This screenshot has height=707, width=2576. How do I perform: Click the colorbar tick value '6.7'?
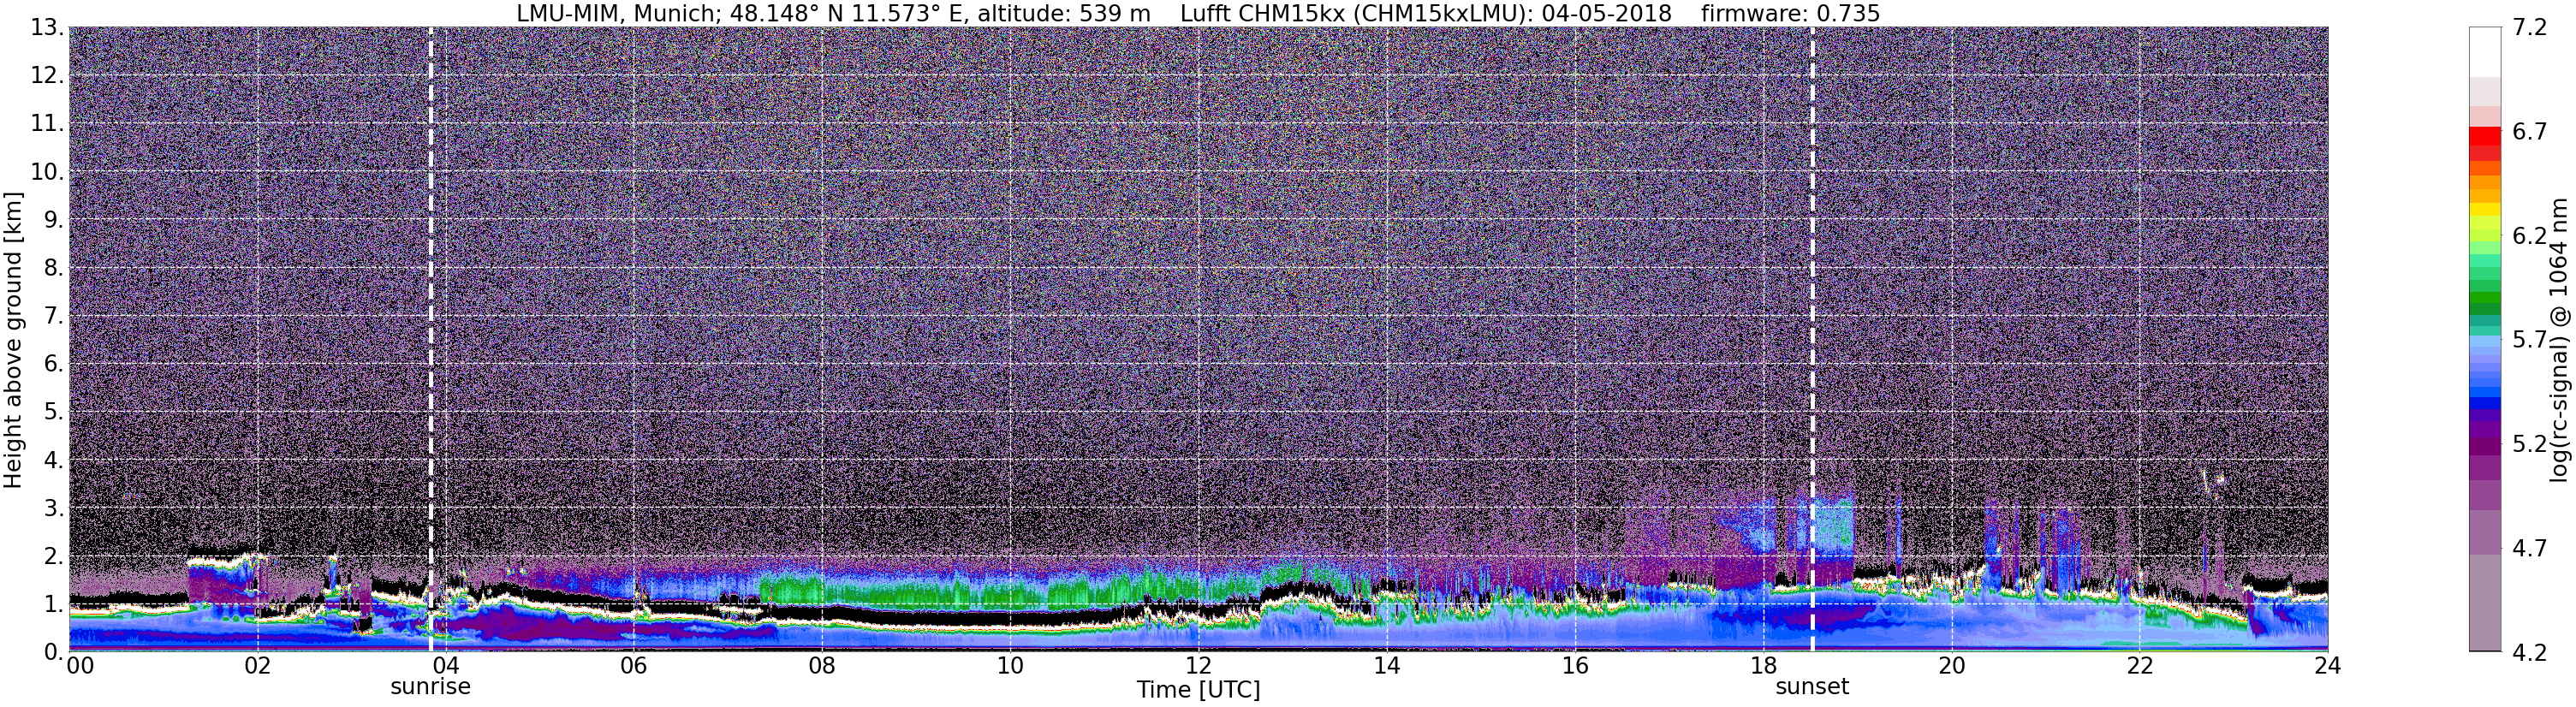[2529, 132]
